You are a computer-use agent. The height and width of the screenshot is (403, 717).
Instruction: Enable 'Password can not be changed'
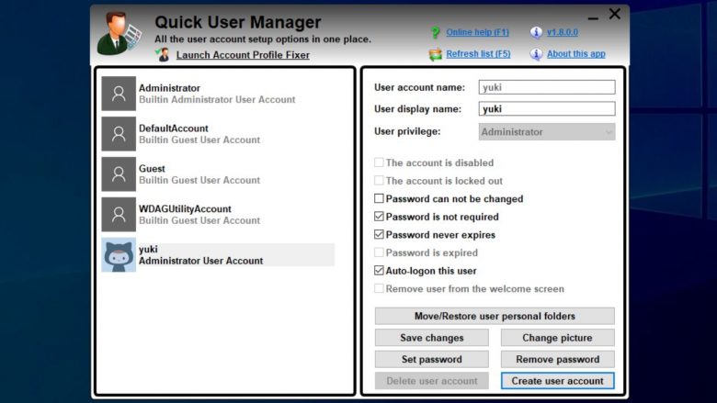(x=379, y=198)
